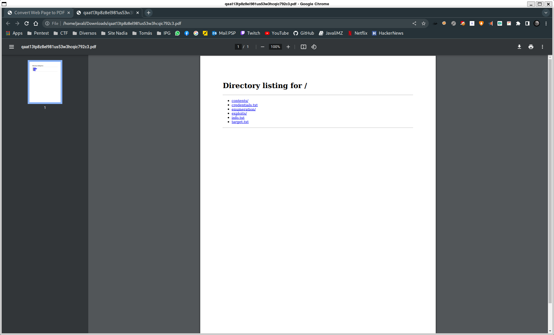
Task: Click the zoom percentage dropdown field
Action: click(276, 47)
